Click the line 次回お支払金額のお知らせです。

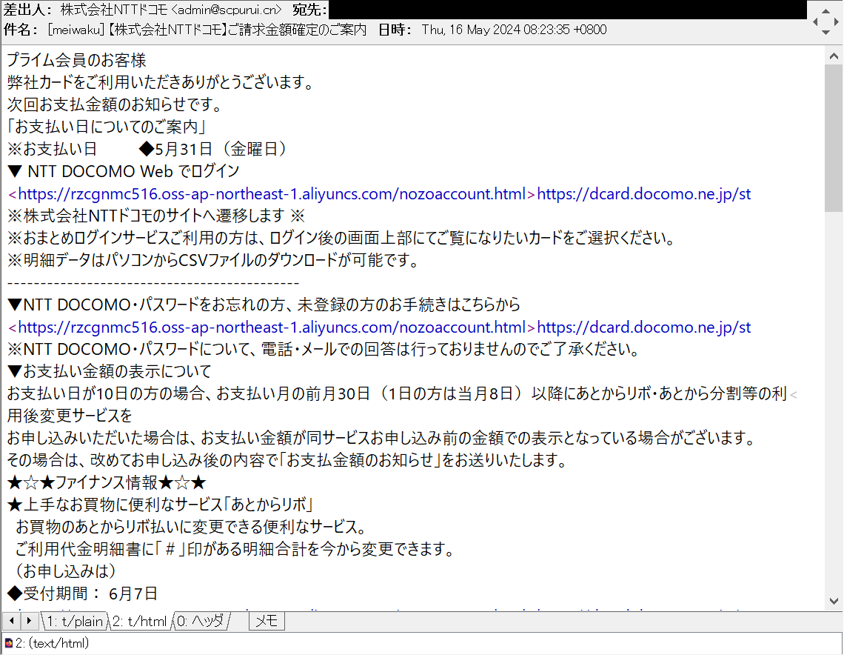point(116,104)
